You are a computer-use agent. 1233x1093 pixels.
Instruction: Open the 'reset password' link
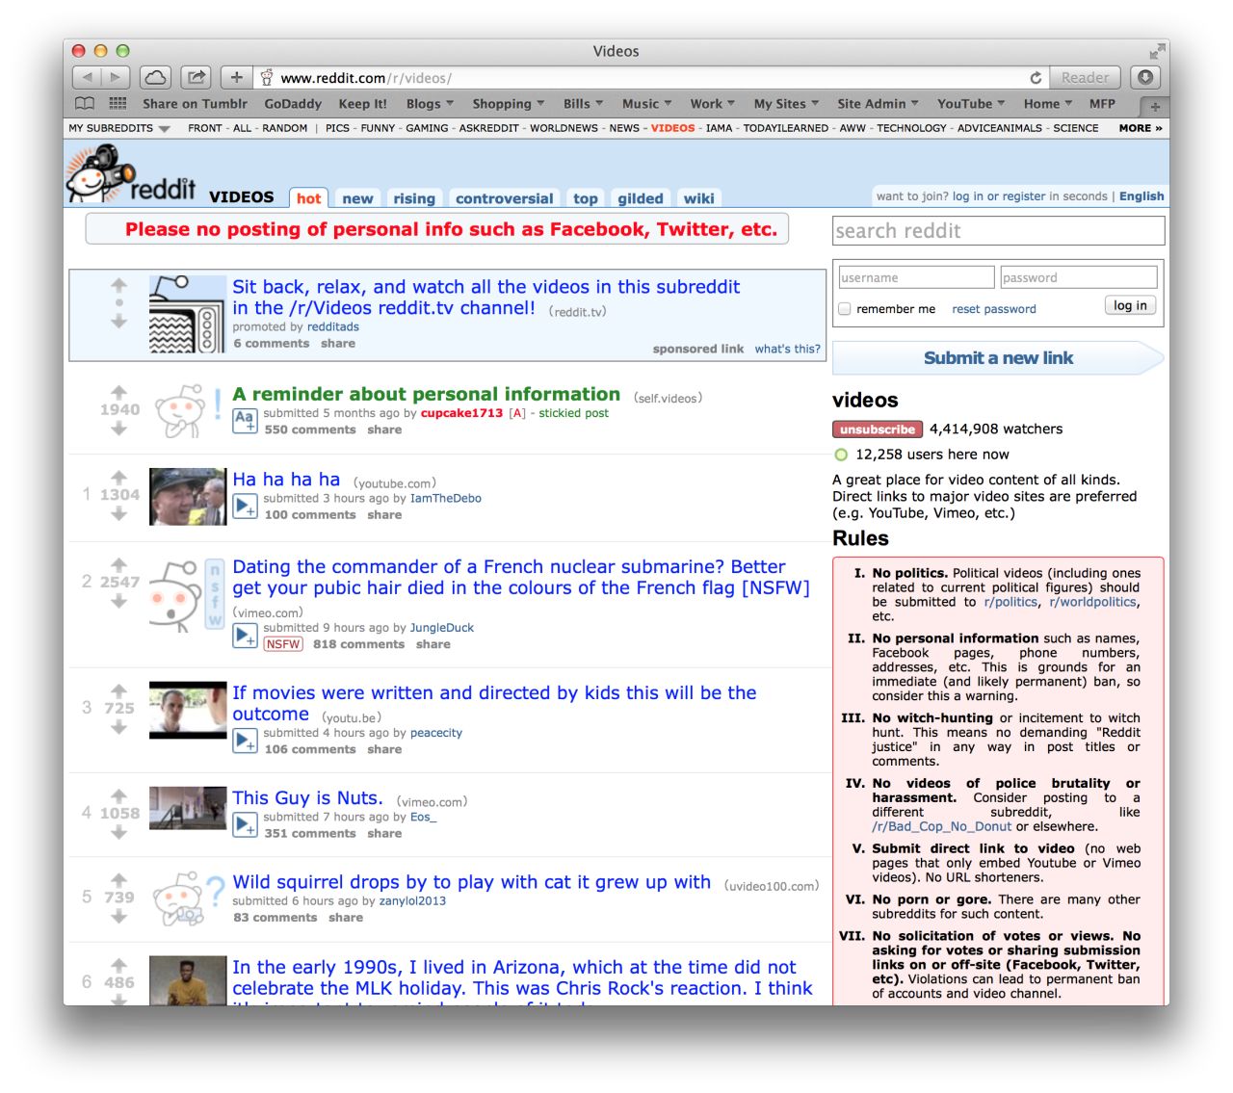(x=994, y=309)
